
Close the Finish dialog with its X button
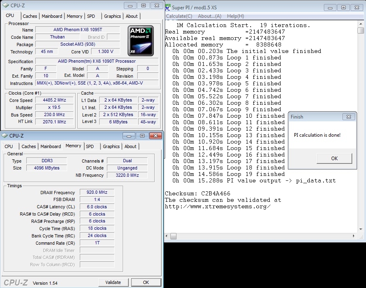pos(349,116)
